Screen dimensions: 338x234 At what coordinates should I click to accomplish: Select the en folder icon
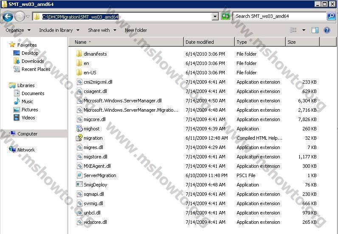pyautogui.click(x=79, y=63)
